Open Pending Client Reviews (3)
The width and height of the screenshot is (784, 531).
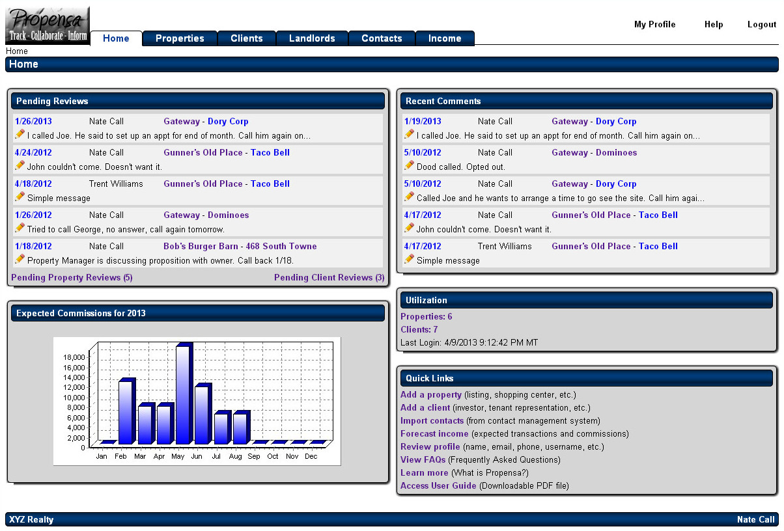pos(329,278)
